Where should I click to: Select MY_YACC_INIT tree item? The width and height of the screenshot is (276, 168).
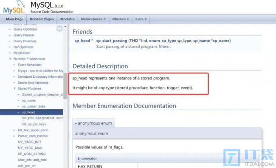point(29,142)
